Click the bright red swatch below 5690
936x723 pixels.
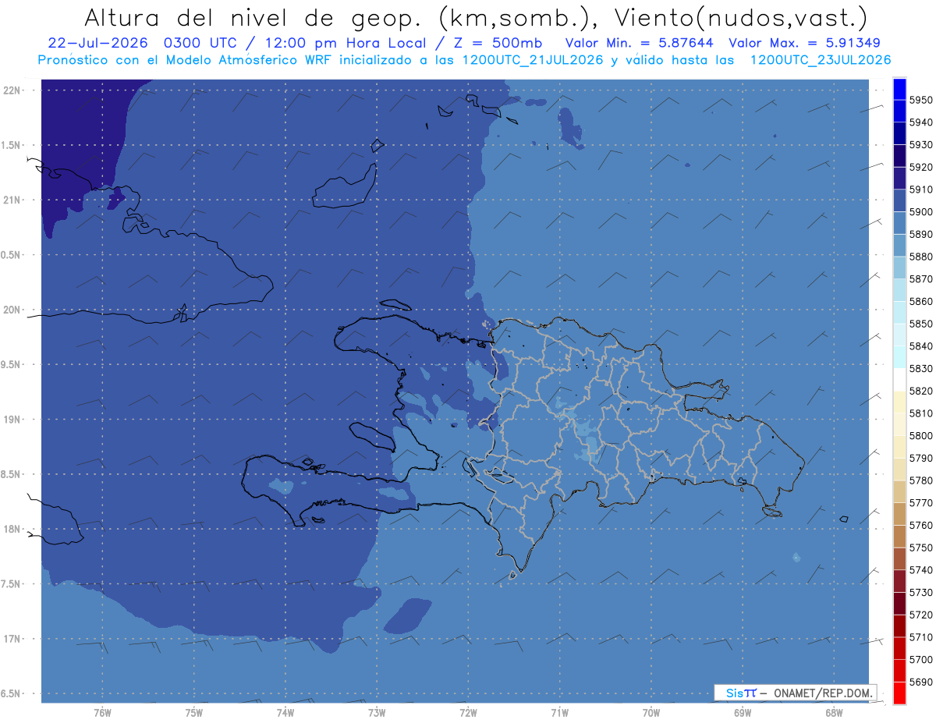tap(899, 693)
